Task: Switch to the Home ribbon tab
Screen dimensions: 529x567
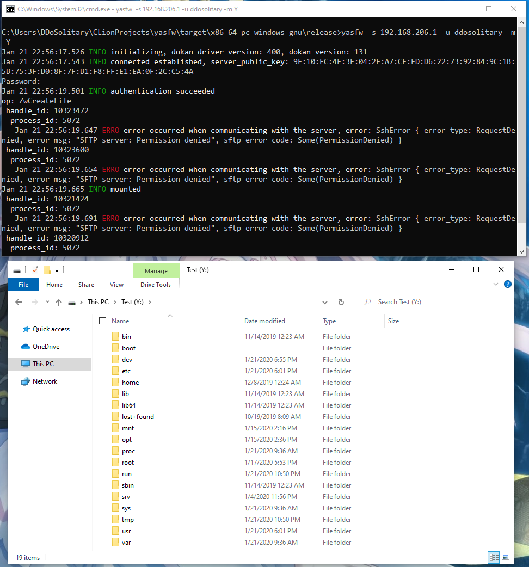Action: (54, 285)
